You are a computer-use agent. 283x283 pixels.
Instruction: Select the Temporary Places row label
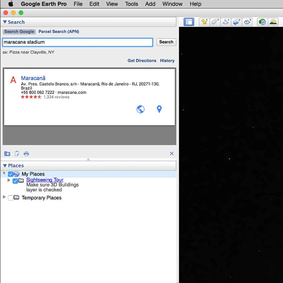41,198
